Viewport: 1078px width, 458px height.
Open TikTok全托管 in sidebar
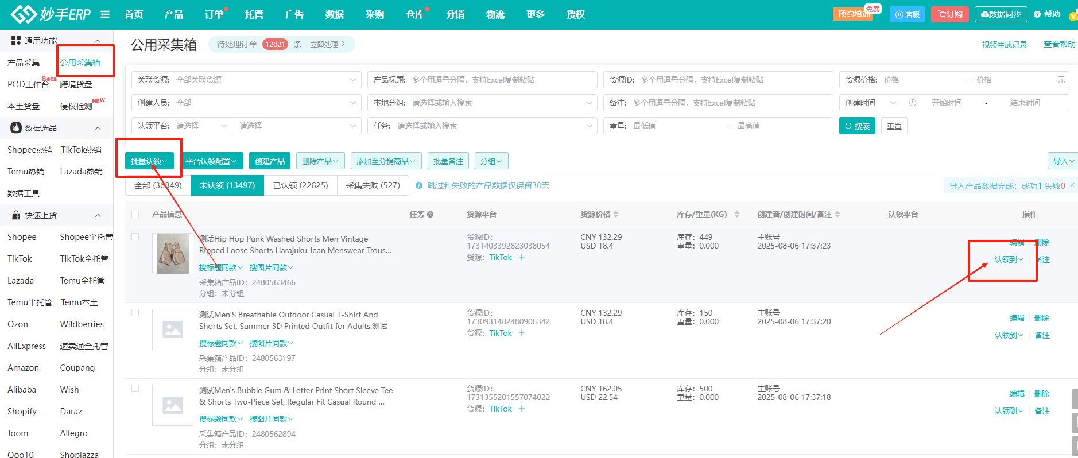tap(84, 259)
